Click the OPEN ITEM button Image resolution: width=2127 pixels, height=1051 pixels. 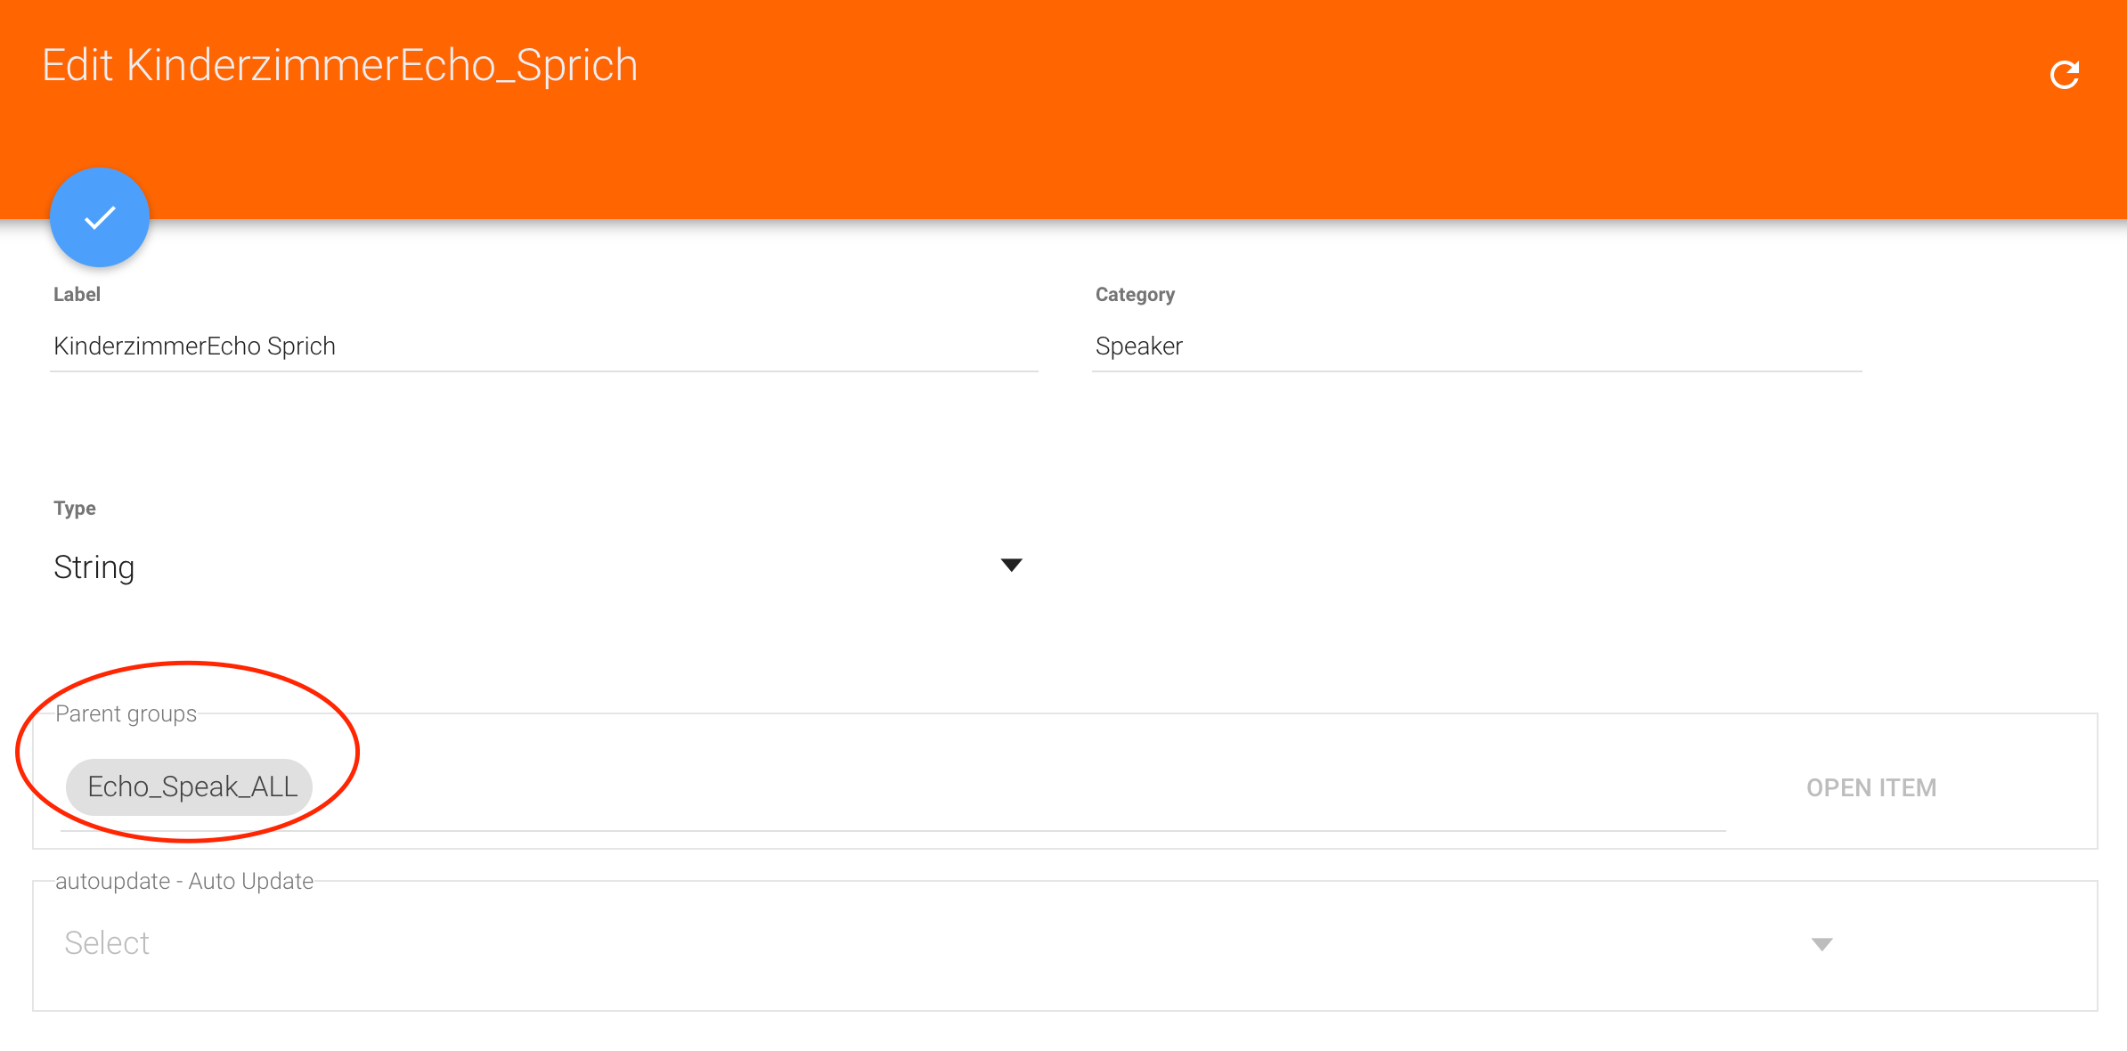(1870, 788)
